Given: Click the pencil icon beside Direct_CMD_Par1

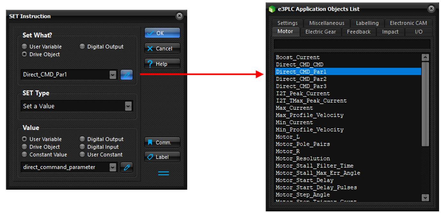Looking at the screenshot, I should pos(127,75).
